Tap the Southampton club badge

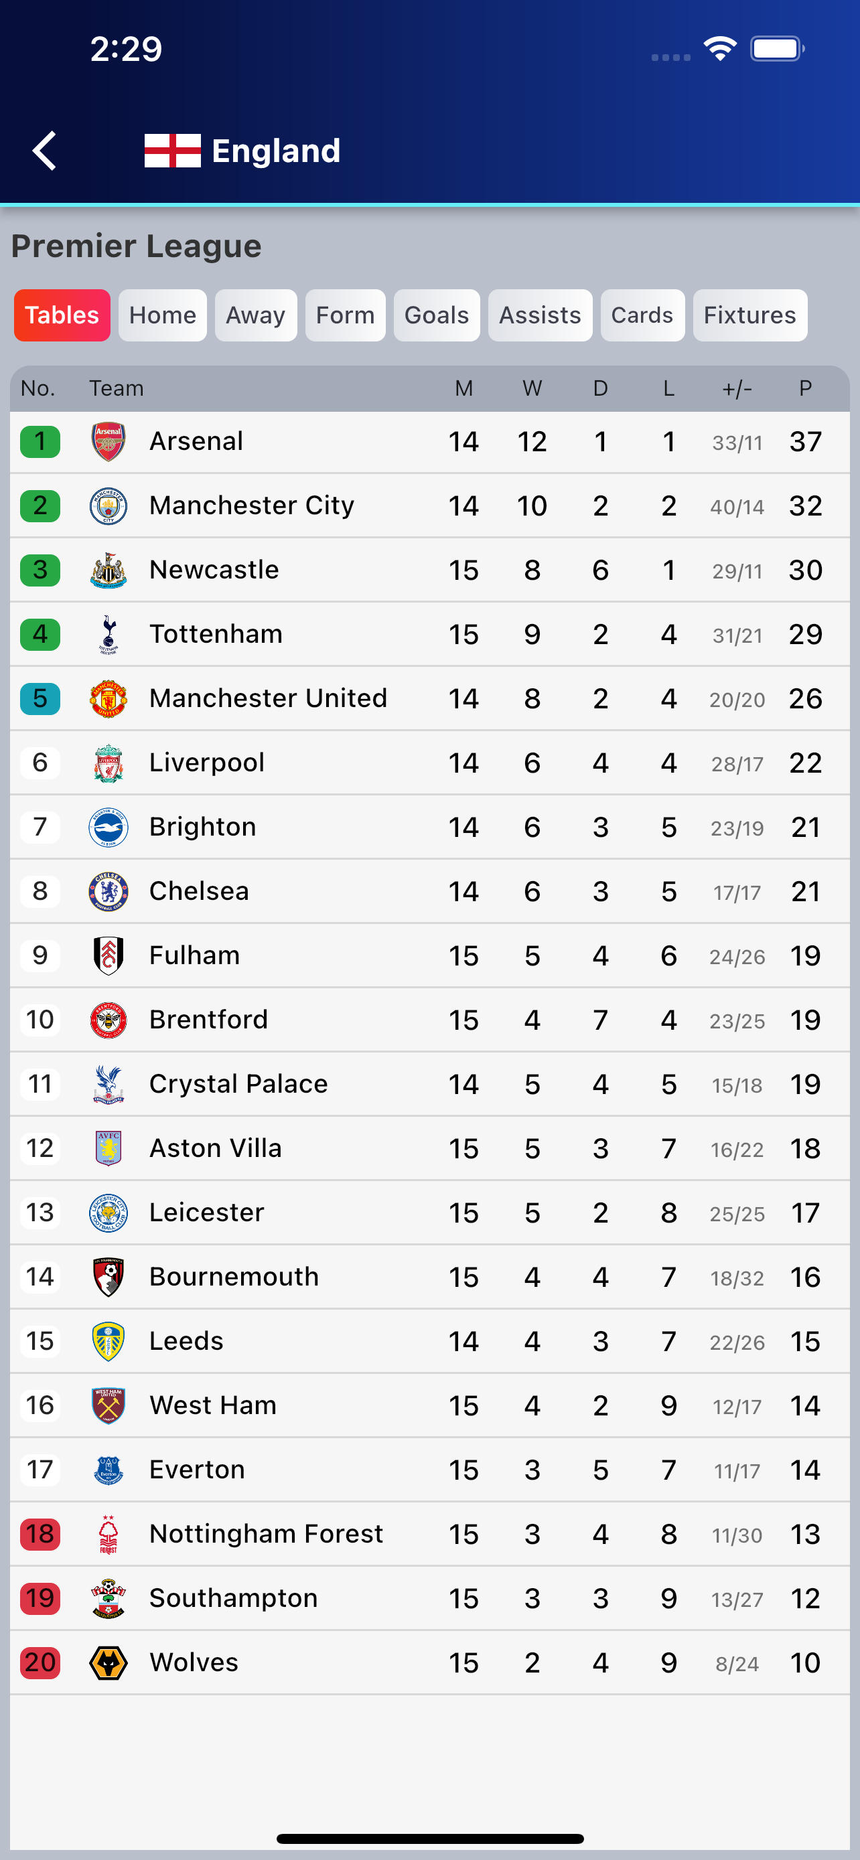click(x=109, y=1599)
